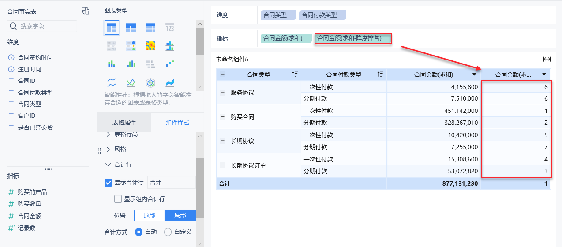This screenshot has width=562, height=247.
Task: Click the add field plus icon
Action: [x=86, y=26]
